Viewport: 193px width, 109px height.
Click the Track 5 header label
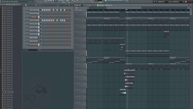point(77,38)
